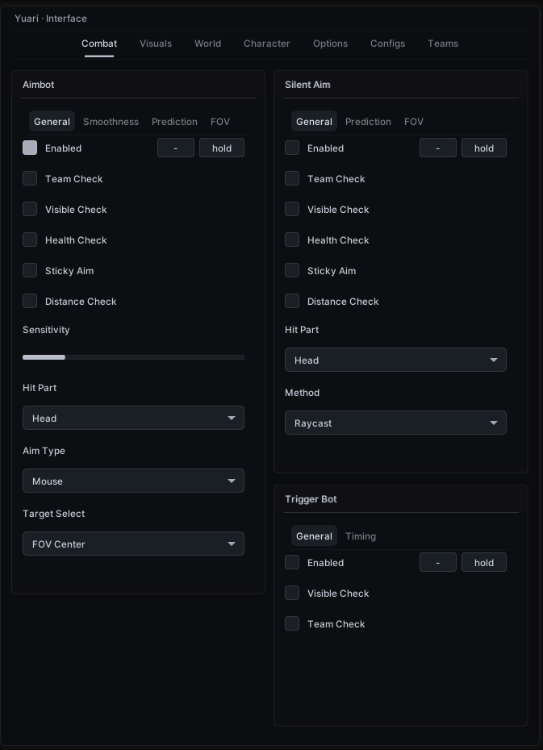The height and width of the screenshot is (750, 543).
Task: Switch to the Visuals tab
Action: (156, 44)
